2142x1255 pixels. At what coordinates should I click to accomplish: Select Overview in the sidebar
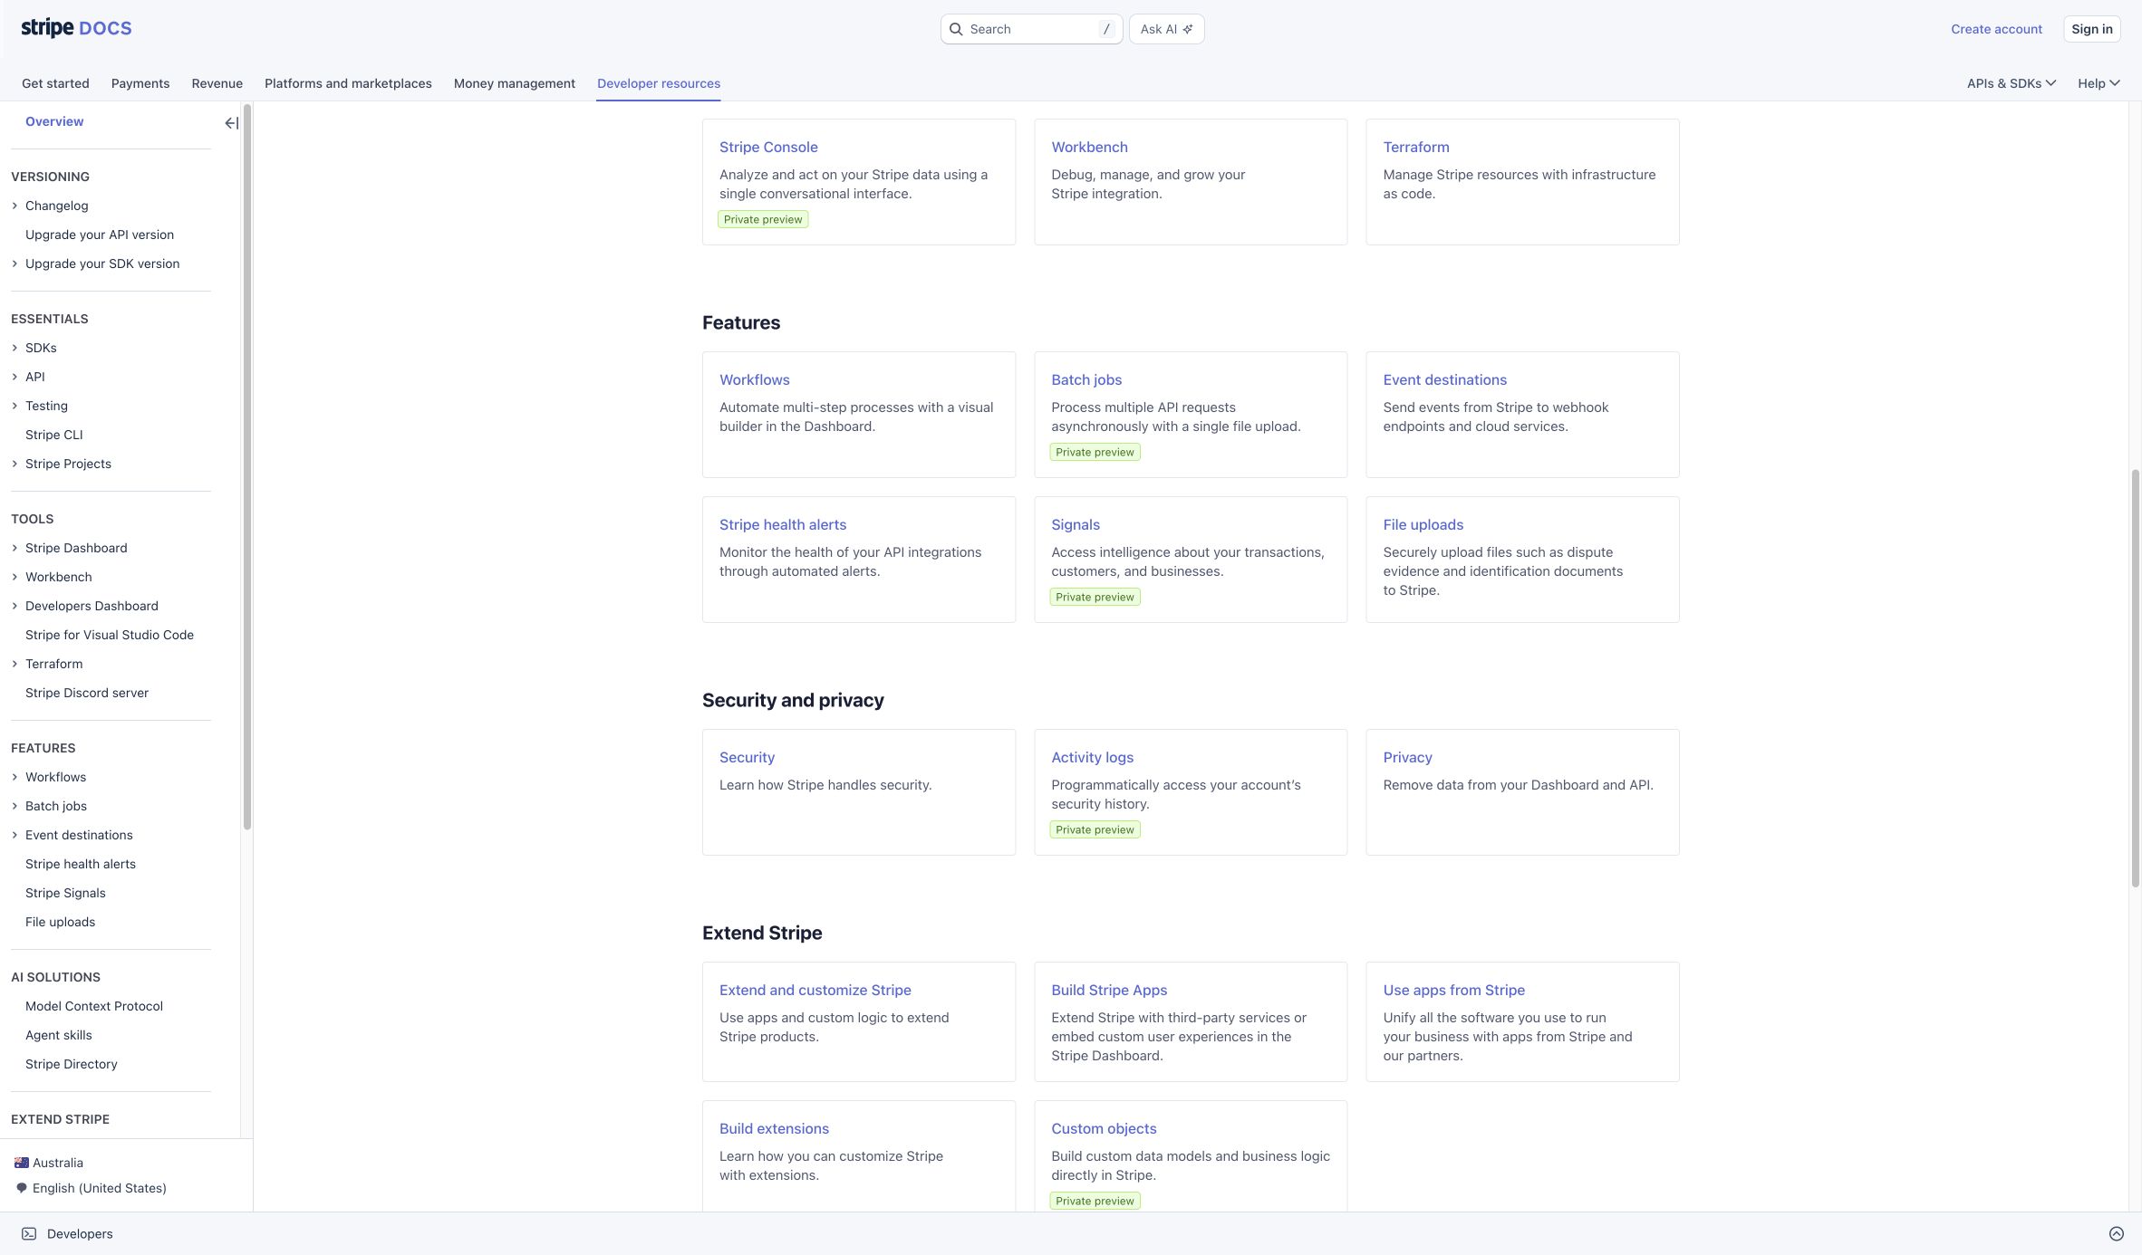pyautogui.click(x=54, y=121)
